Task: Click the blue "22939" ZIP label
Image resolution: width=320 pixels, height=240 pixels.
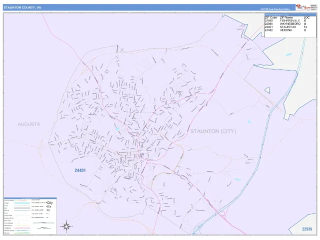Action: coord(307,229)
